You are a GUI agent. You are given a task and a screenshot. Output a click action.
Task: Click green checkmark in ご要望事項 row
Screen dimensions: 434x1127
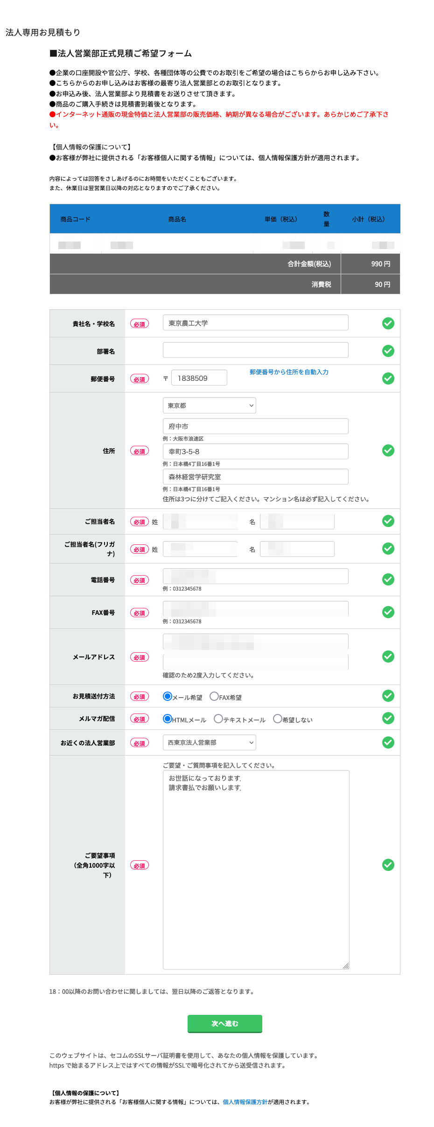click(x=388, y=865)
